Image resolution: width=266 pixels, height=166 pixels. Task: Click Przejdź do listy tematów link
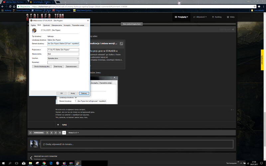tap(46, 156)
